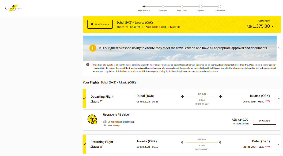
Task: Go to the Payment step
Action: (201, 6)
